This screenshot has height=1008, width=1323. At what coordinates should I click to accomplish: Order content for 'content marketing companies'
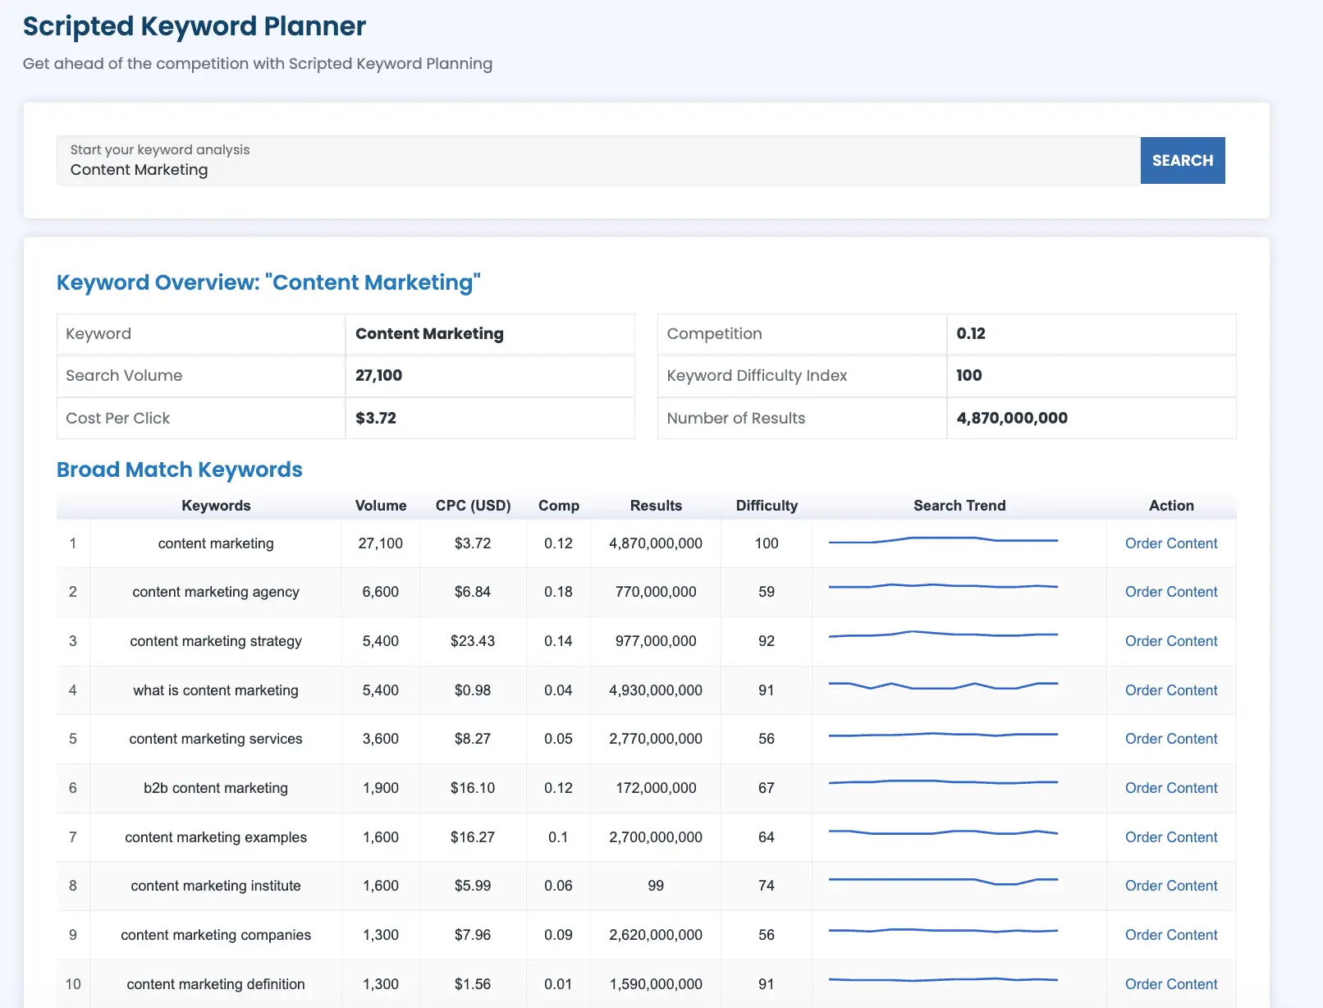tap(1171, 935)
